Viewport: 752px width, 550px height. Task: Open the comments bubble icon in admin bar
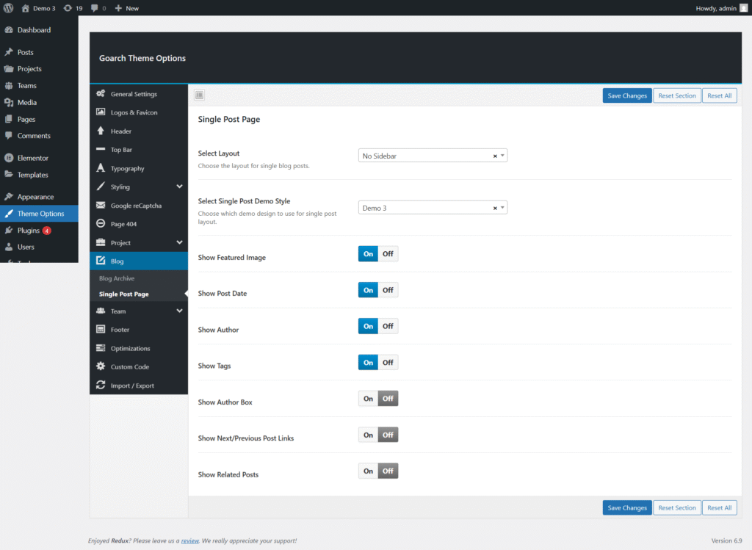[x=95, y=8]
